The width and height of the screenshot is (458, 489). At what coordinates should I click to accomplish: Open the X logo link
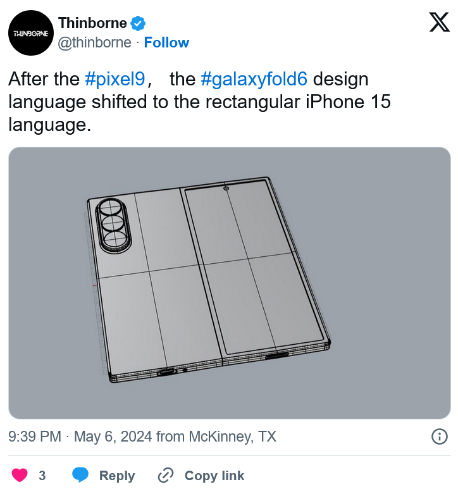point(439,22)
